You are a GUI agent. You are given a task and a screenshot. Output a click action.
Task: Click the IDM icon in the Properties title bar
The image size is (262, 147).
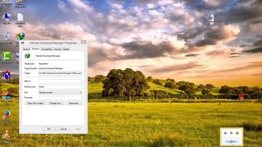(23, 43)
